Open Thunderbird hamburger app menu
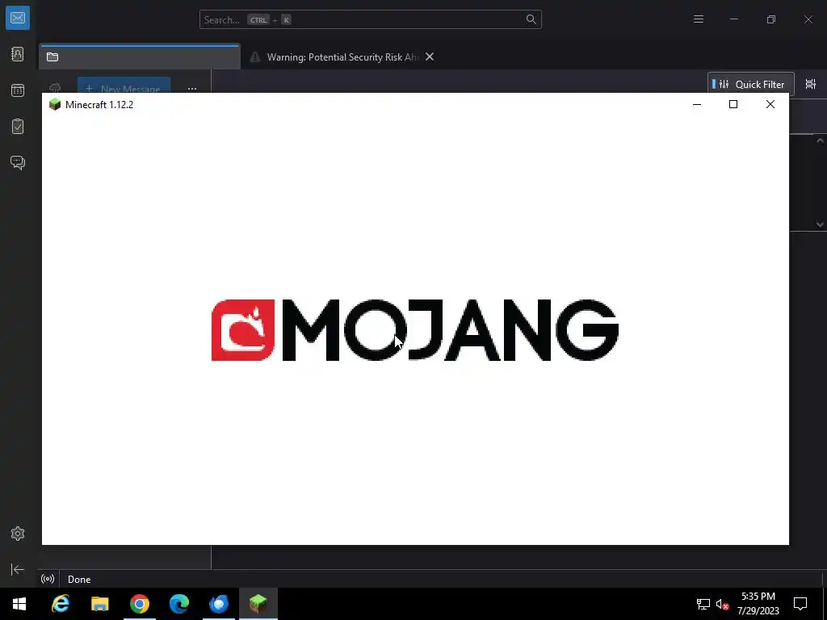Image resolution: width=827 pixels, height=620 pixels. [699, 19]
